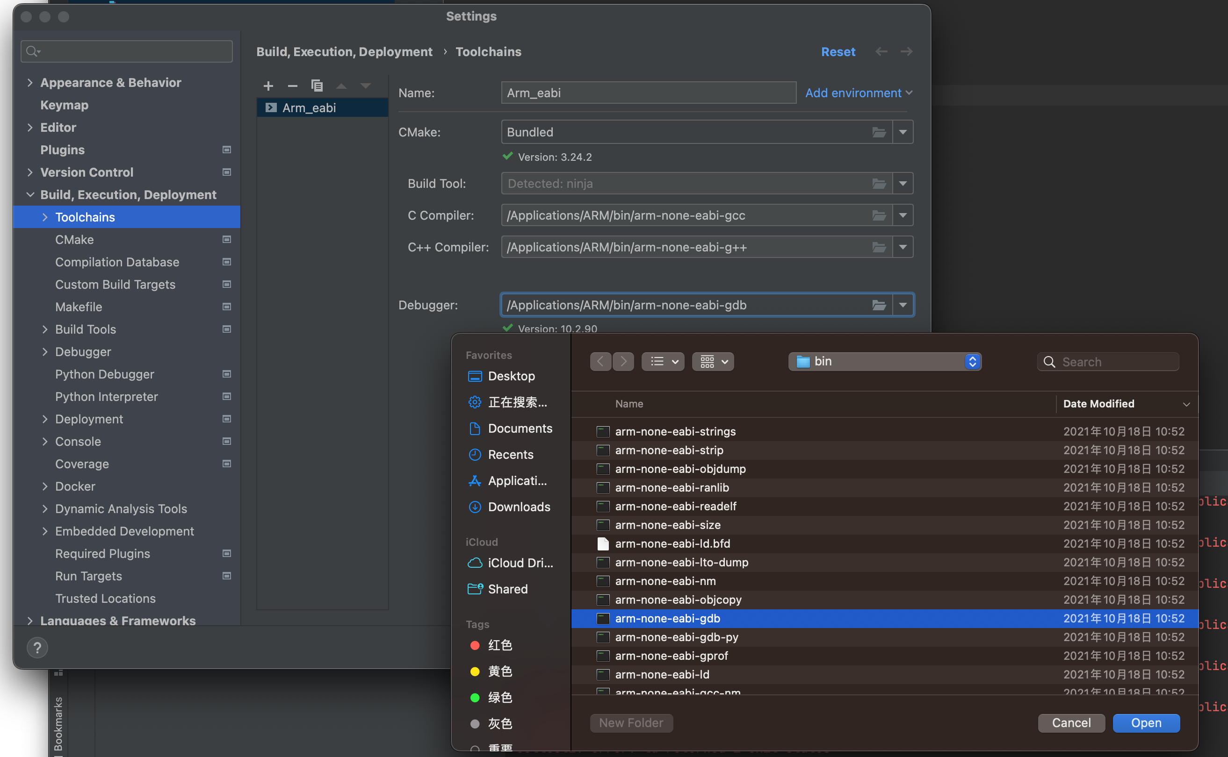Navigate back in file dialog

[600, 362]
